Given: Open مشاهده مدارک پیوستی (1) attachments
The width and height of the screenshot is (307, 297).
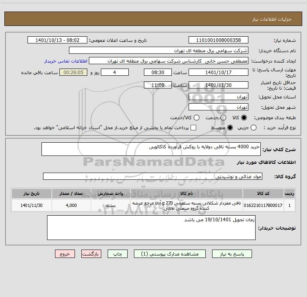Looking at the screenshot, I should click(170, 254).
